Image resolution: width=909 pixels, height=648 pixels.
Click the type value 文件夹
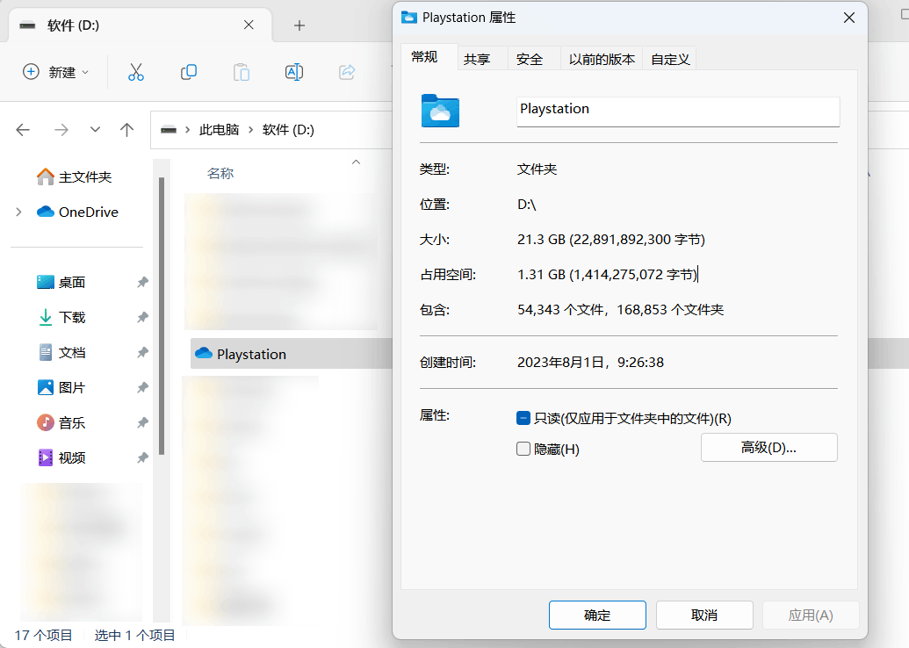[537, 169]
